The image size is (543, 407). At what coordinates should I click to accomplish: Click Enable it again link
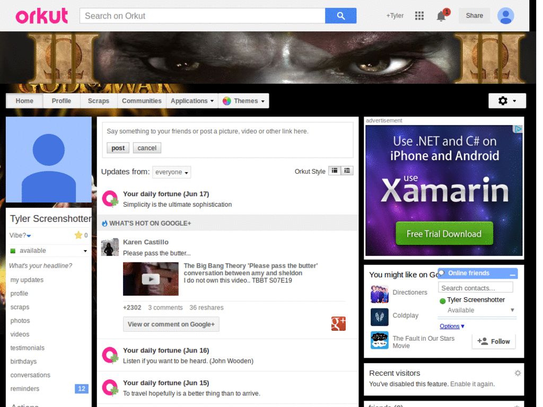(x=472, y=384)
